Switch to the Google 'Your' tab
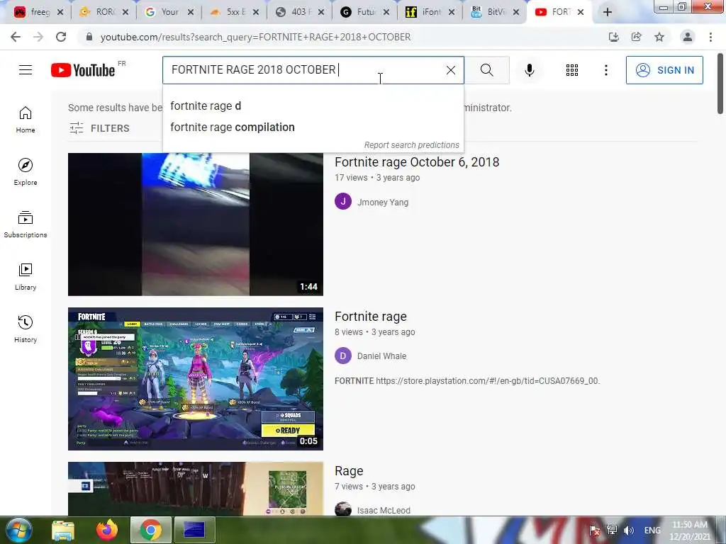The image size is (726, 544). (x=169, y=12)
